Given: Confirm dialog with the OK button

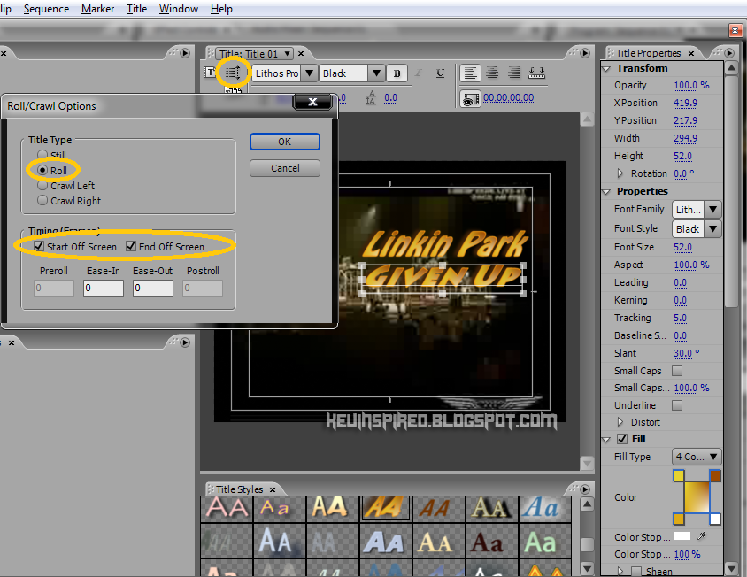Looking at the screenshot, I should pyautogui.click(x=284, y=141).
